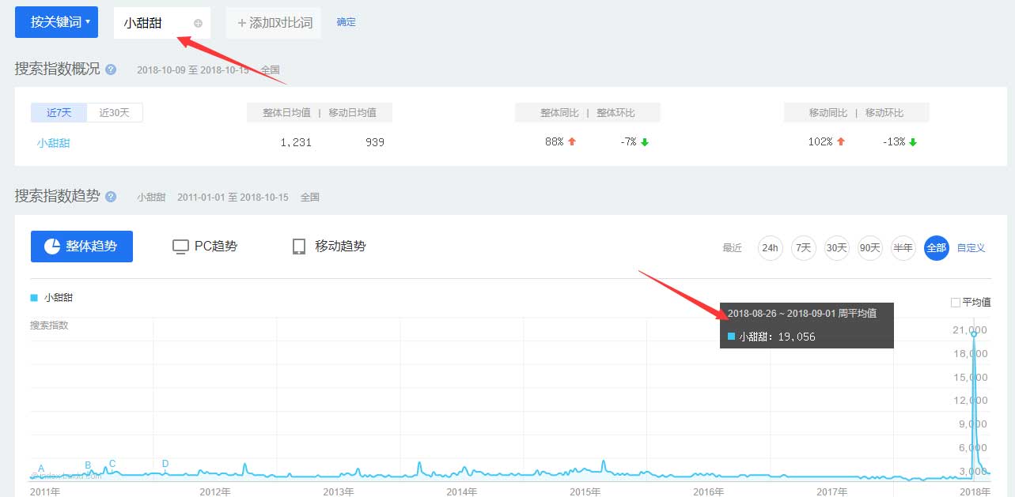Open the 自定义 custom date range option

970,248
